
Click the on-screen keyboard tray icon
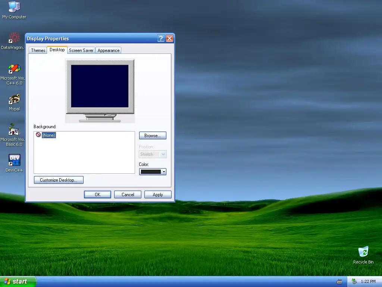(x=339, y=282)
